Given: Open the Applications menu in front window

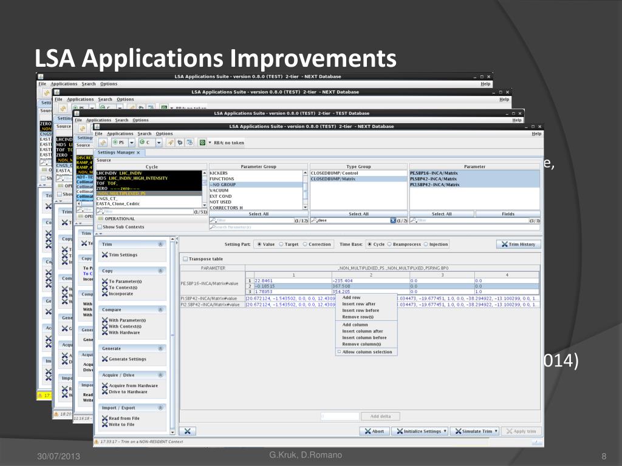Looking at the screenshot, I should (x=120, y=134).
